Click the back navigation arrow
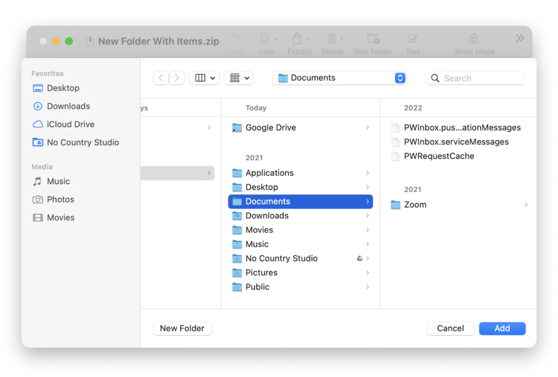Image resolution: width=558 pixels, height=377 pixels. (x=161, y=78)
